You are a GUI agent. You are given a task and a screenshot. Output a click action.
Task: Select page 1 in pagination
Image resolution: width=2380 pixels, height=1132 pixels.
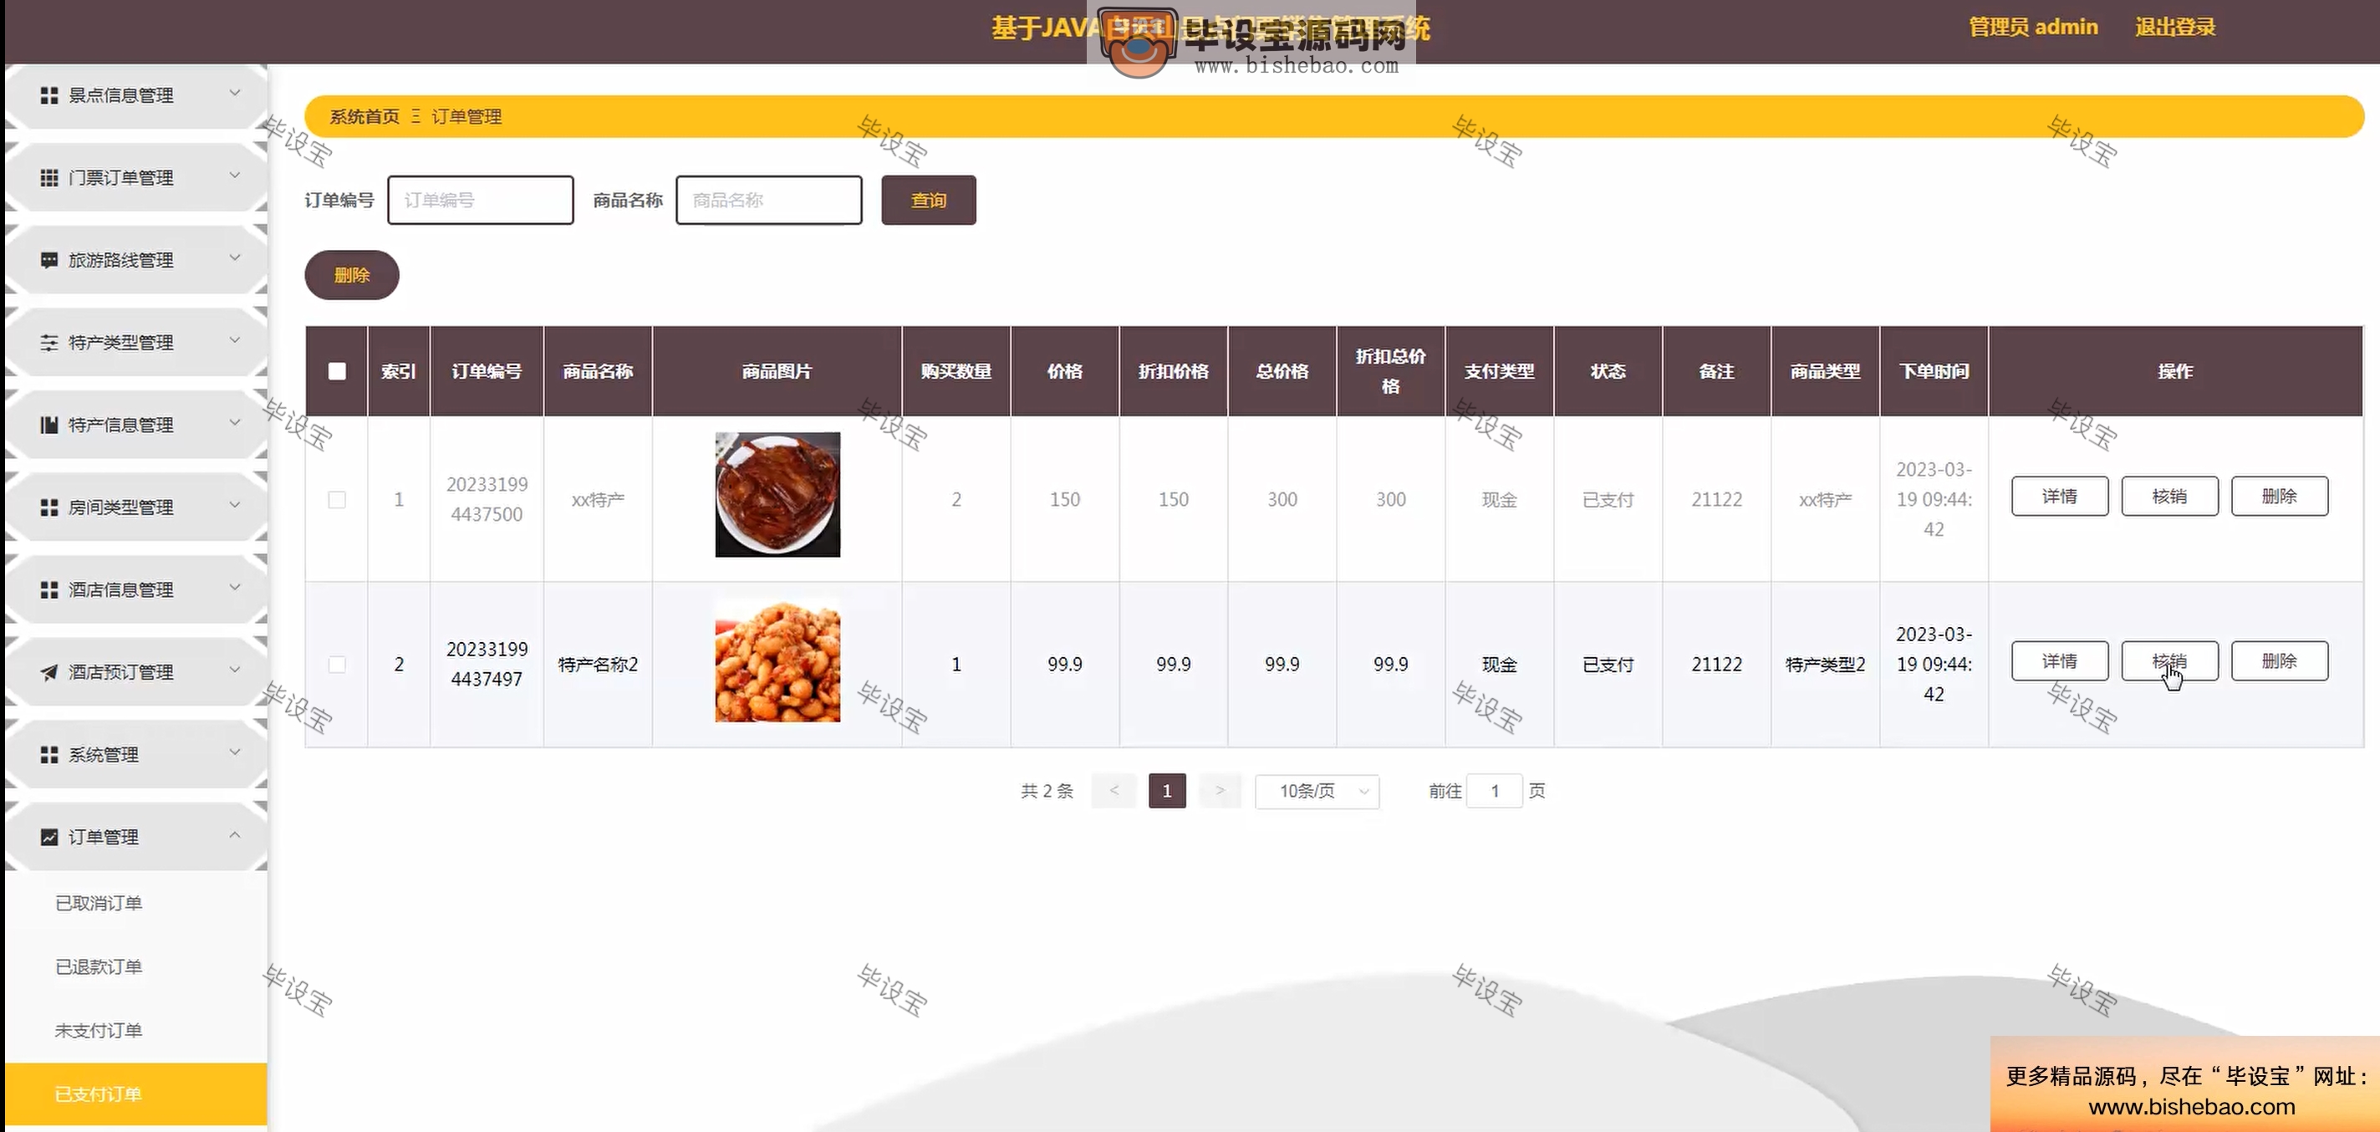click(1167, 791)
